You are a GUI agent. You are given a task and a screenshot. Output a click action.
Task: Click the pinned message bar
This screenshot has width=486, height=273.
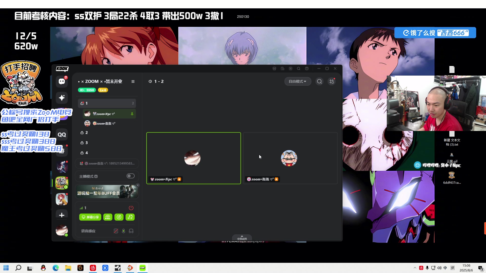click(x=107, y=164)
